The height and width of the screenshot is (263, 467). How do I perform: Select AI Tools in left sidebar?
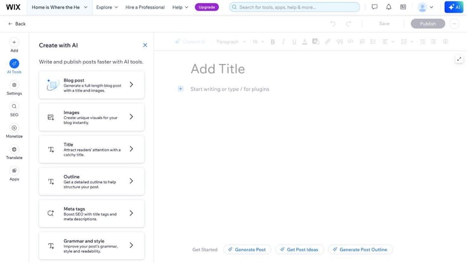pos(14,67)
